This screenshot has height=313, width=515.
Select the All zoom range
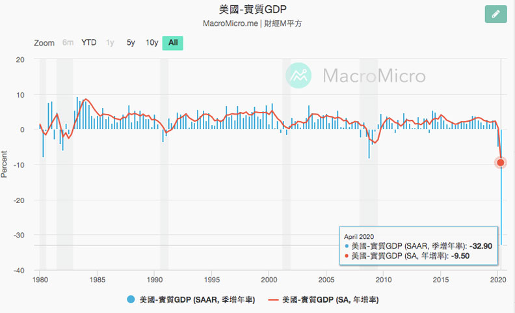click(x=173, y=43)
